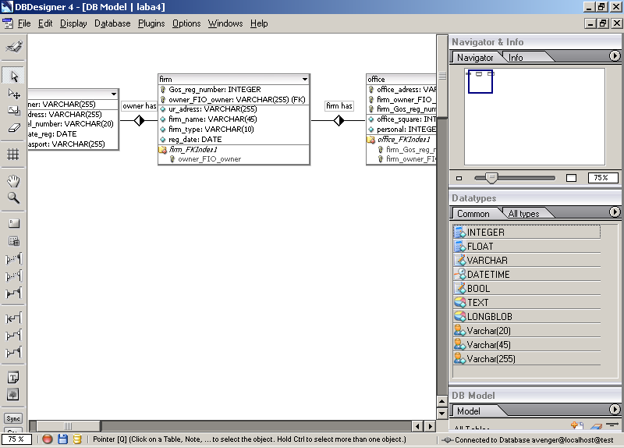The height and width of the screenshot is (448, 624).
Task: Open the File menu
Action: 24,23
